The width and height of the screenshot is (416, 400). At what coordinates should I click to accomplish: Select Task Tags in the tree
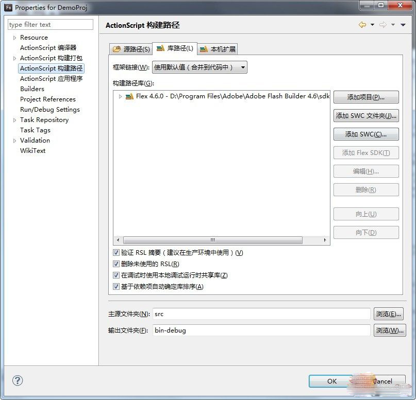[35, 130]
